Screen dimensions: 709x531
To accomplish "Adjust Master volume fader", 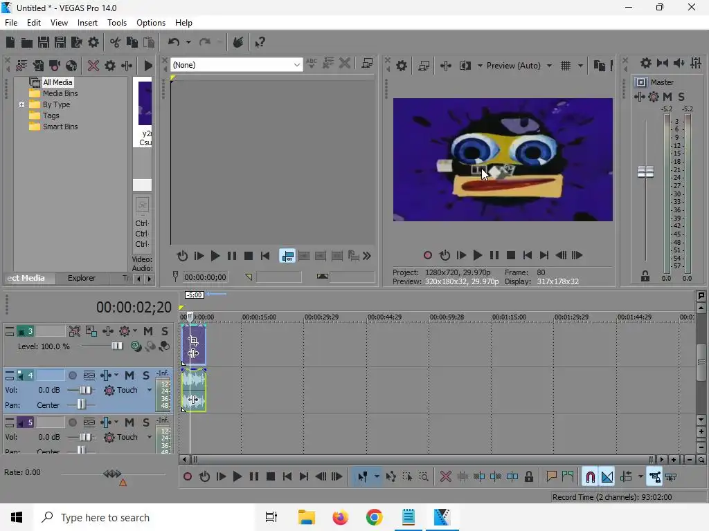I will [x=645, y=171].
